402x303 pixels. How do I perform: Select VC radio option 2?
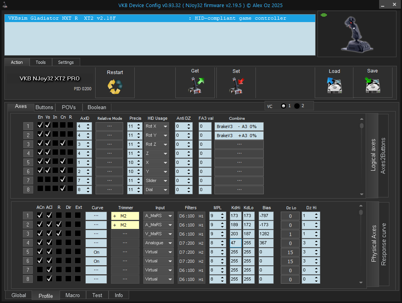point(297,106)
